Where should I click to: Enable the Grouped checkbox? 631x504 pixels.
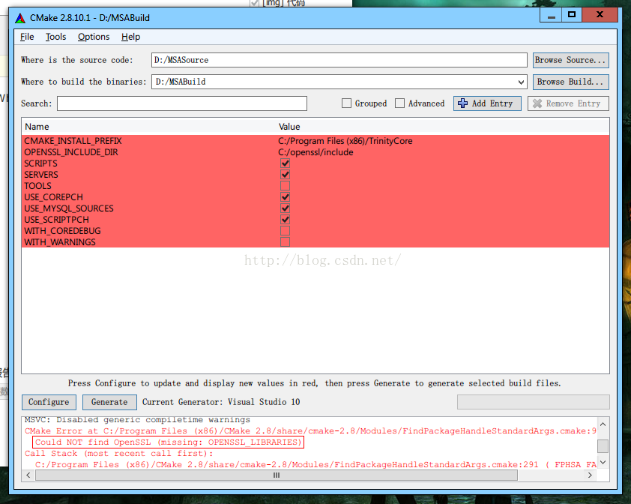coord(346,103)
